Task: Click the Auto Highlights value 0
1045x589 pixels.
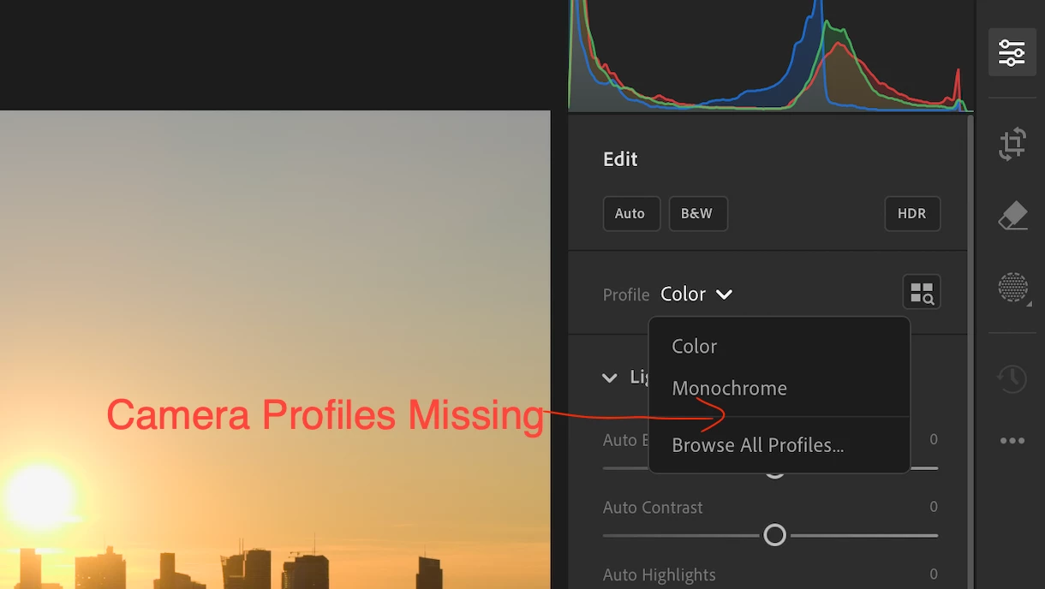Action: point(934,574)
